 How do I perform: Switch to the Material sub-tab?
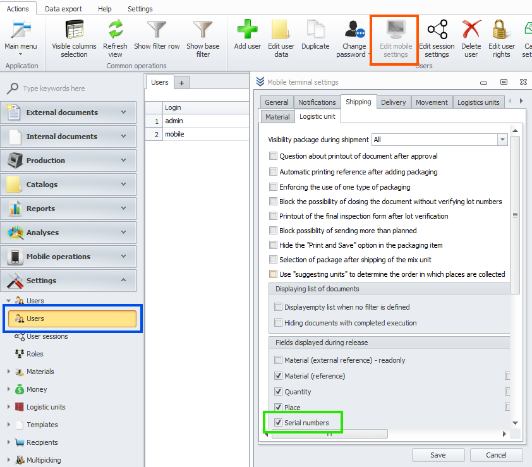277,117
